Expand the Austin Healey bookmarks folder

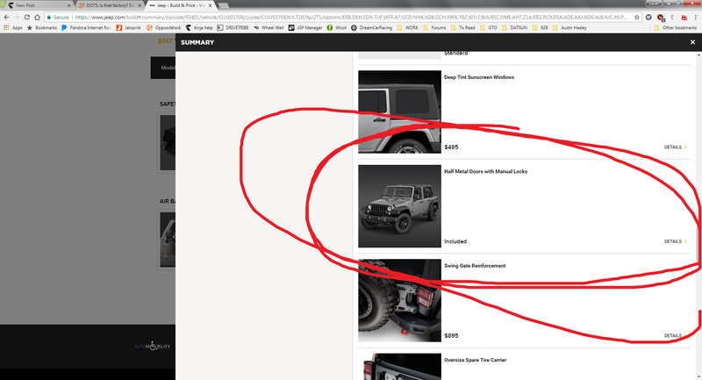(569, 28)
